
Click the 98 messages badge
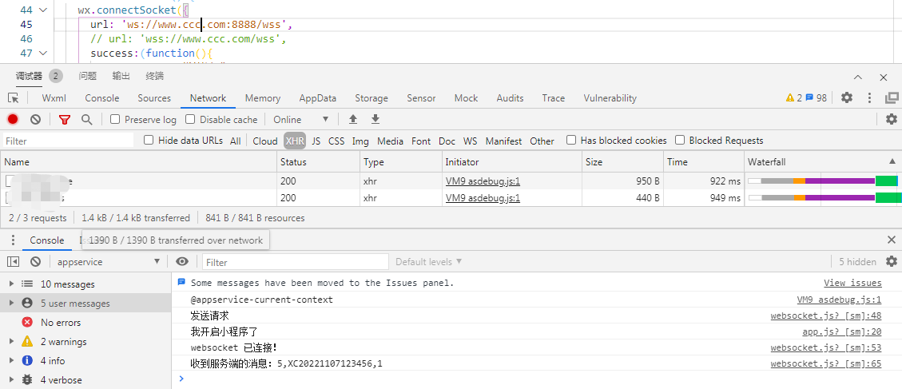pyautogui.click(x=816, y=97)
